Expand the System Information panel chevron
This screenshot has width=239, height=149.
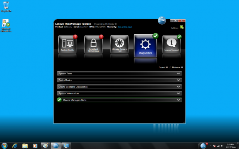pos(178,93)
